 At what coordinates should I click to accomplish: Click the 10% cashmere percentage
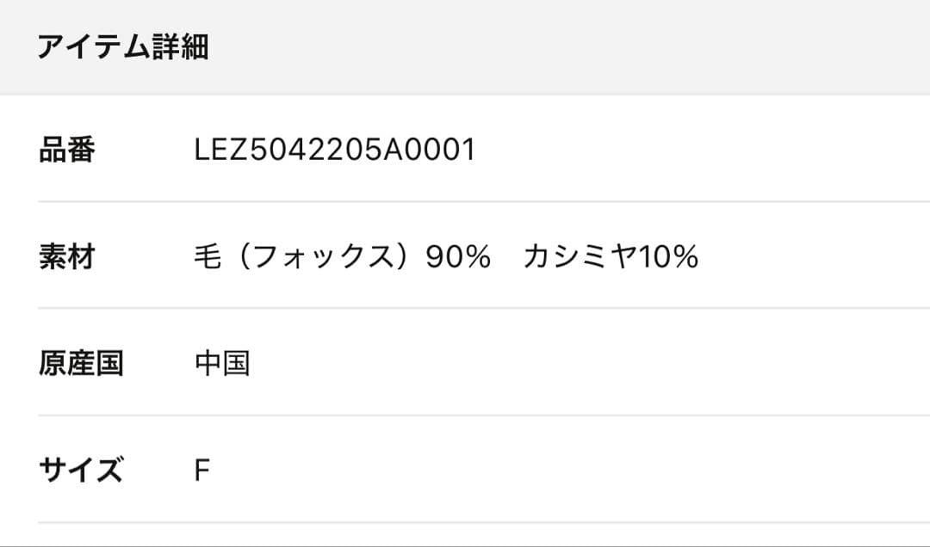(667, 256)
